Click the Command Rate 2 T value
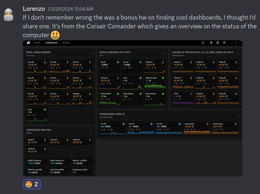The height and width of the screenshot is (194, 260). tap(74, 172)
